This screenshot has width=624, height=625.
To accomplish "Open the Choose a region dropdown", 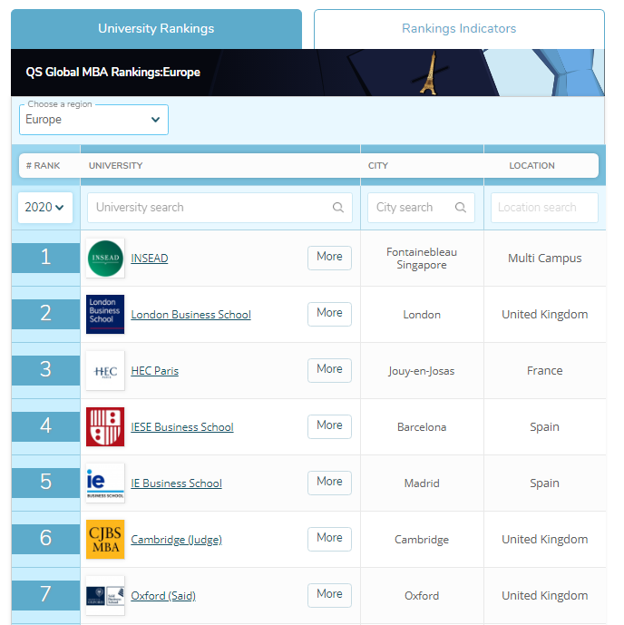I will pyautogui.click(x=93, y=120).
